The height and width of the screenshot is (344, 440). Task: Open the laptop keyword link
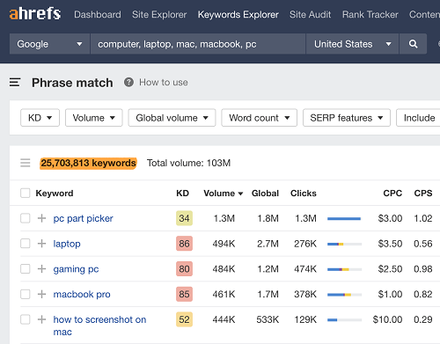(67, 244)
